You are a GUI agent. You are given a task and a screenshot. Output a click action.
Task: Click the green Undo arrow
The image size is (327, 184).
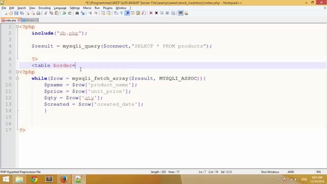coord(64,13)
